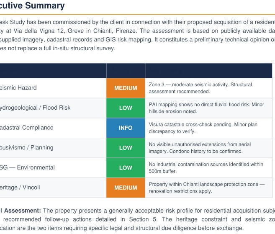275x234 pixels.
Task: Click the Executive Summary heading
Action: pyautogui.click(x=32, y=5)
